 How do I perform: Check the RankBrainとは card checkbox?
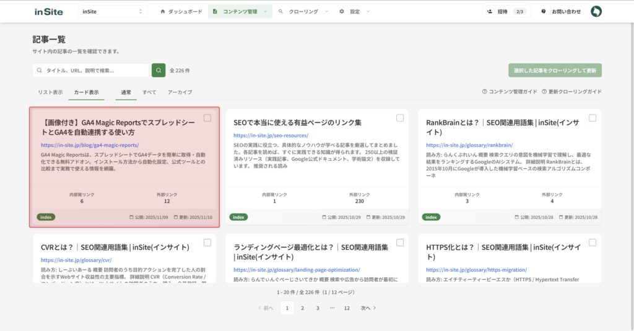pyautogui.click(x=593, y=118)
